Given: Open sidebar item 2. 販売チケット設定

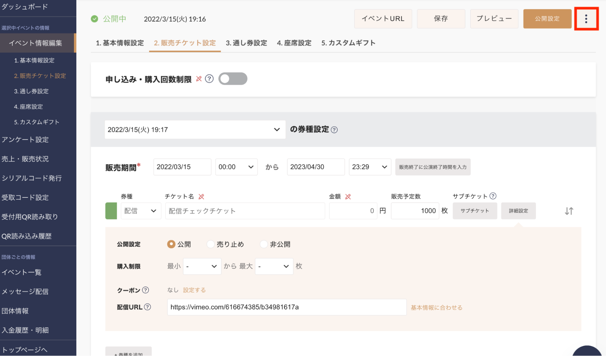Looking at the screenshot, I should tap(40, 76).
